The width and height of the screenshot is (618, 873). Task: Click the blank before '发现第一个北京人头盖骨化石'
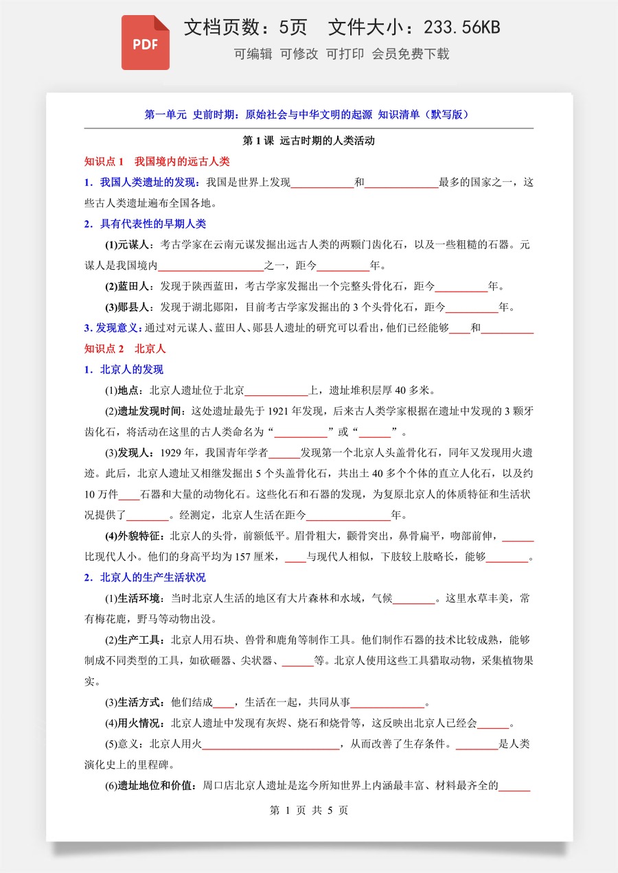coord(284,454)
